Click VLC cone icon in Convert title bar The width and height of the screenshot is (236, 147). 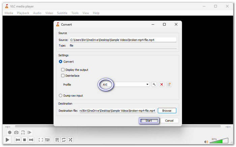coord(58,24)
